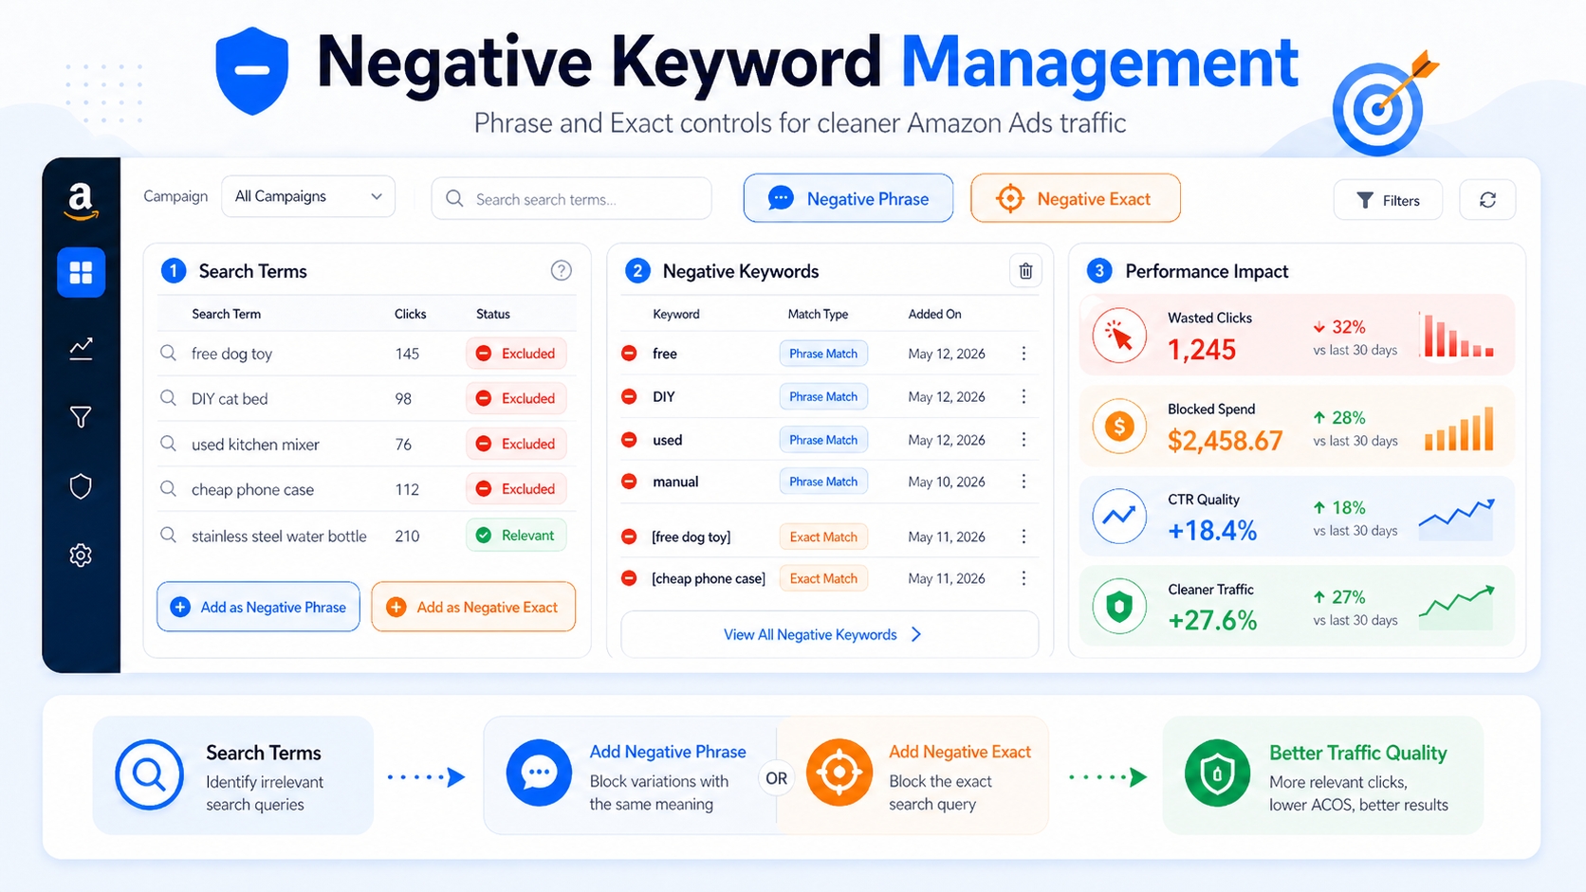The image size is (1586, 892).
Task: Click the Excluded status badge for free dog toy
Action: tap(516, 353)
